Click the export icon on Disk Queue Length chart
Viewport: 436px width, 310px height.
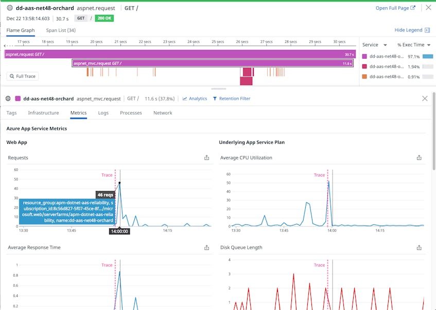click(419, 247)
